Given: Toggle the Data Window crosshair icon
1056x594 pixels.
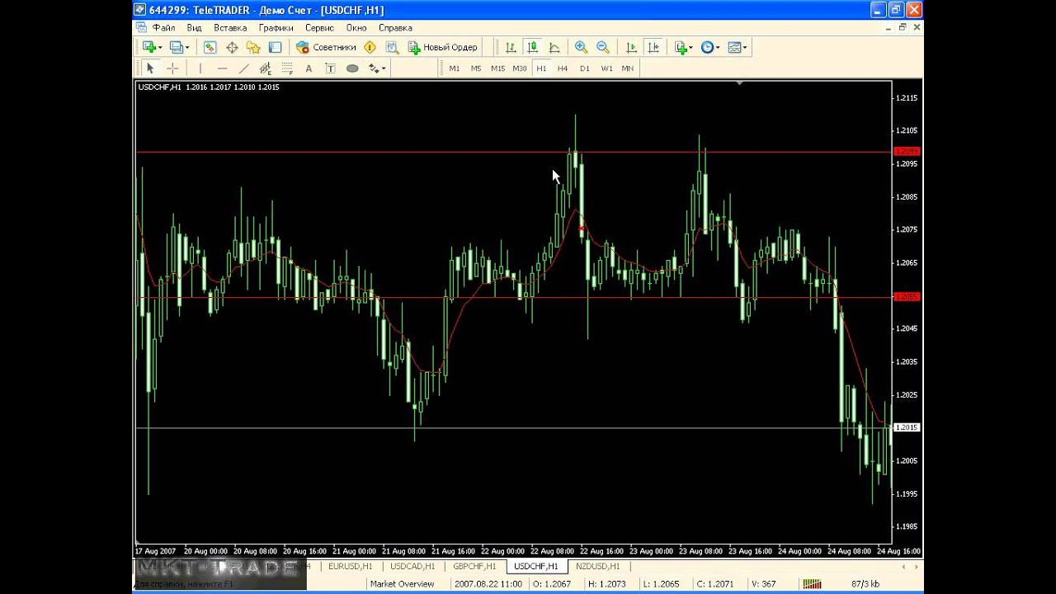Looking at the screenshot, I should 232,47.
